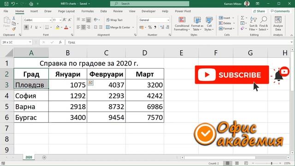Click Increase Decimal icon
Screen dimensions: 295x166
pyautogui.click(x=162, y=27)
